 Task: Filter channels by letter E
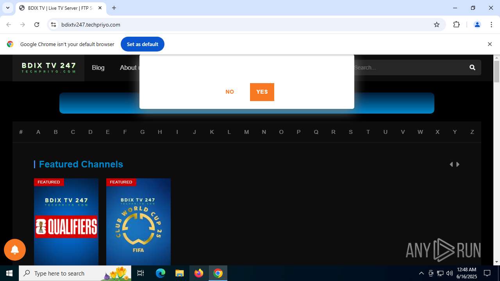coord(108,132)
